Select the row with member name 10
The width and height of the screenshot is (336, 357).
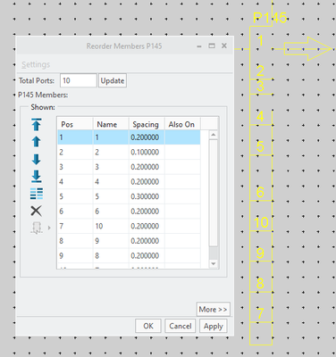click(129, 226)
